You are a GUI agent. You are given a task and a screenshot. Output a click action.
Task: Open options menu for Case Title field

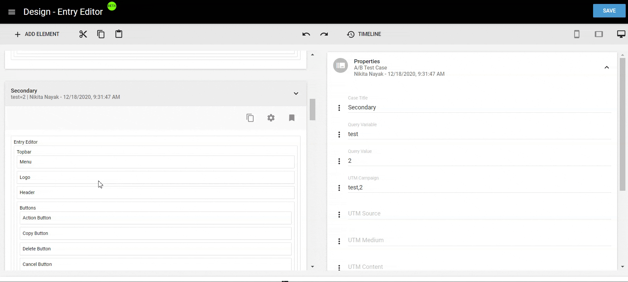click(339, 108)
